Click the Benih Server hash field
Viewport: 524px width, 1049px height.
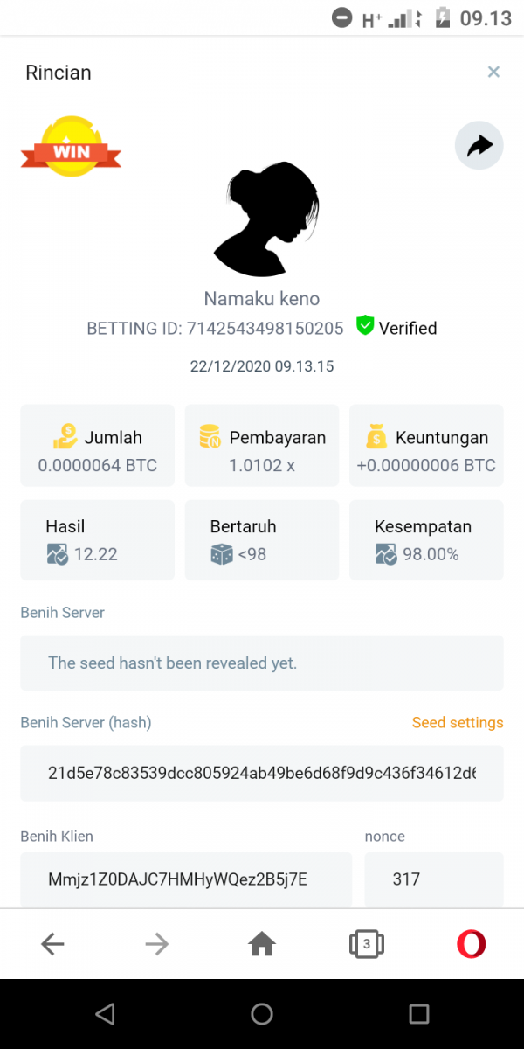(x=262, y=774)
